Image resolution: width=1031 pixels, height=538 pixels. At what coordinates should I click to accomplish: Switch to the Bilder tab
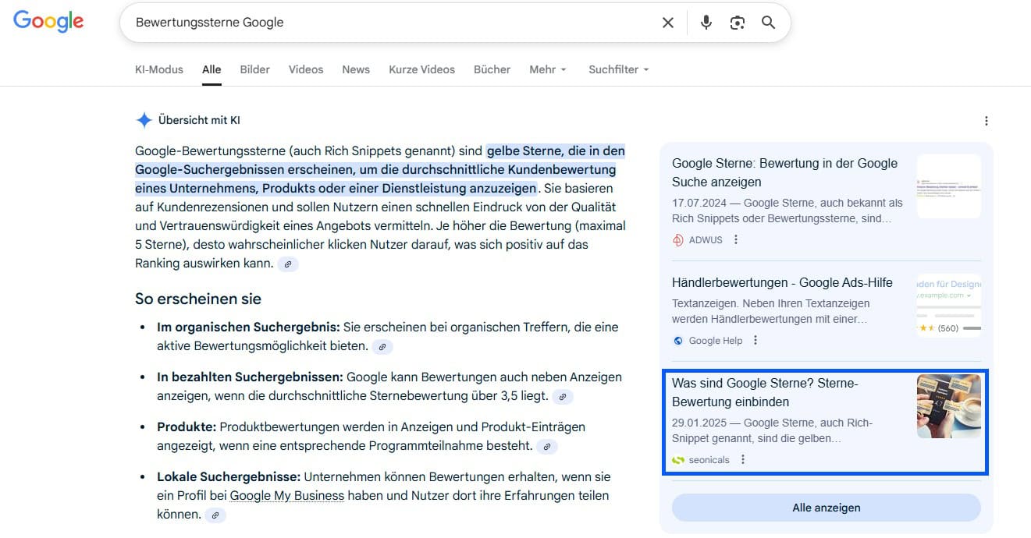tap(254, 69)
